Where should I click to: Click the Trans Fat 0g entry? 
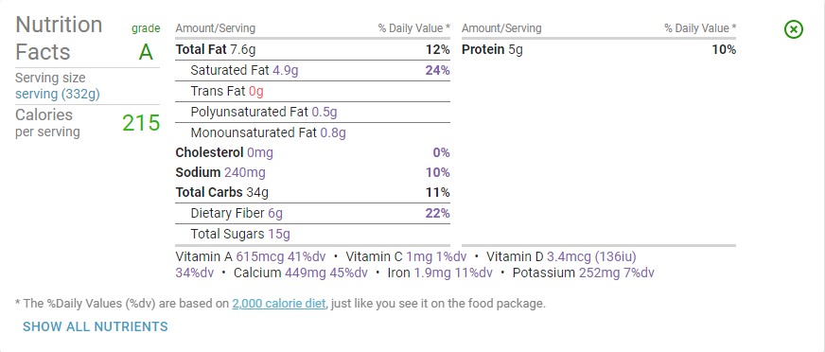(x=227, y=91)
